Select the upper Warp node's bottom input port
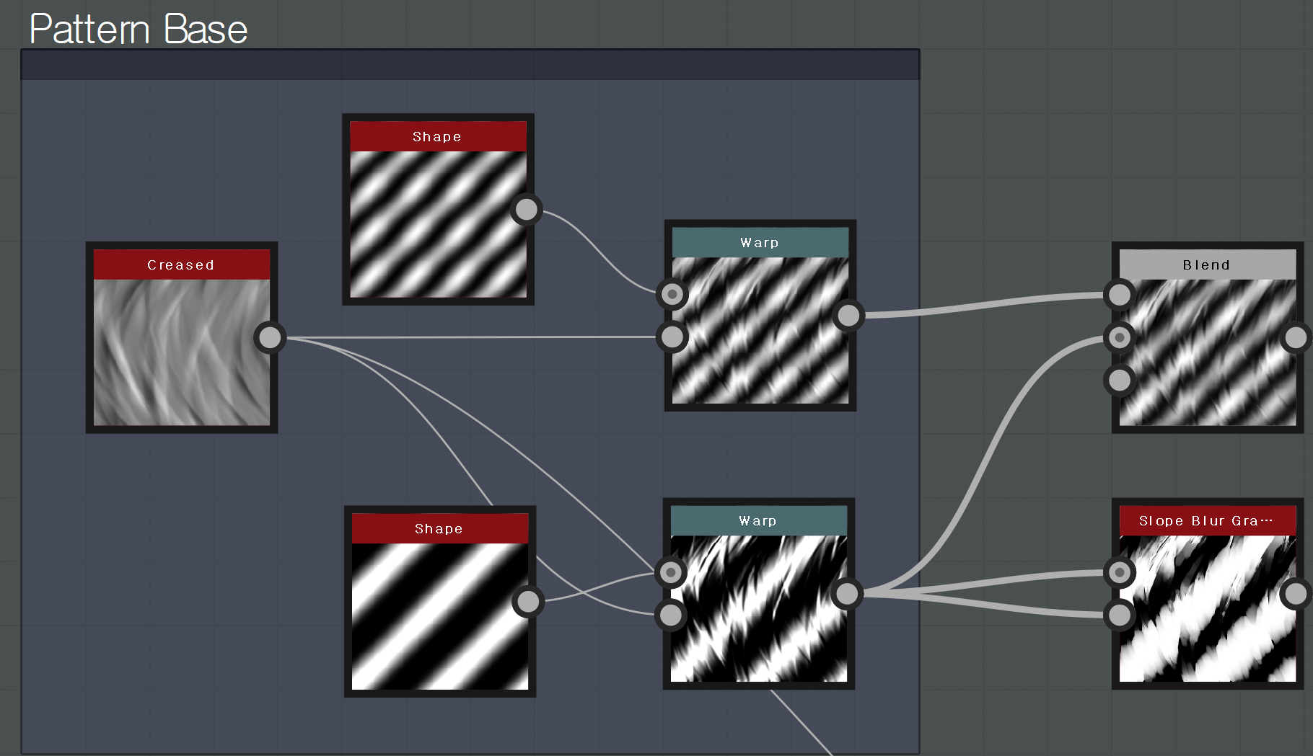The height and width of the screenshot is (756, 1313). click(x=672, y=337)
